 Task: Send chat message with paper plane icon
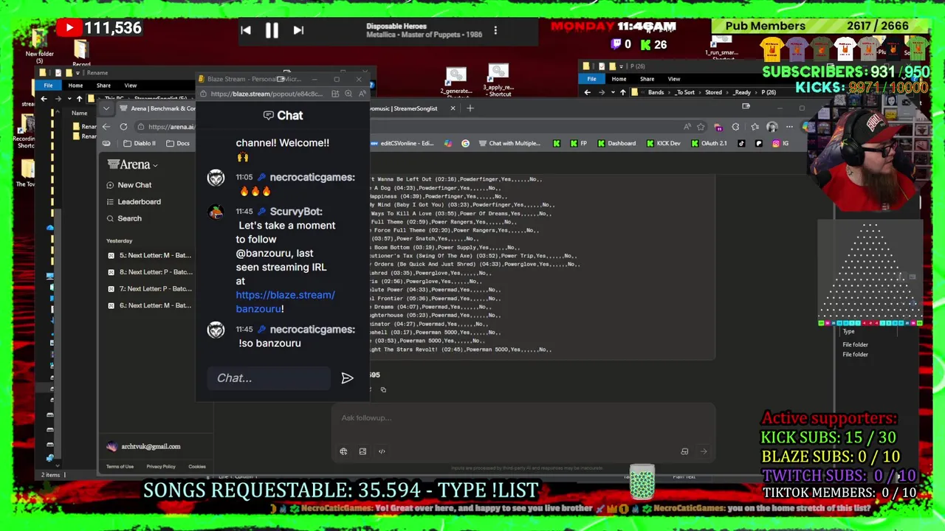(x=347, y=378)
